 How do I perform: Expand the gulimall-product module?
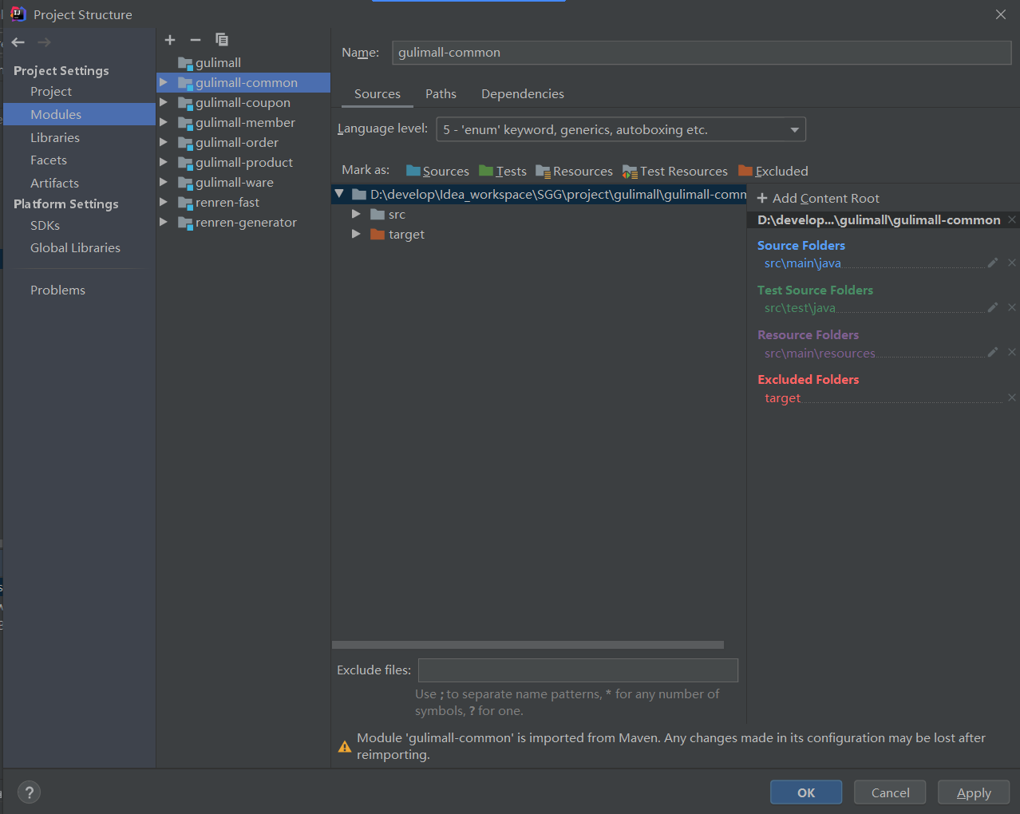[164, 162]
